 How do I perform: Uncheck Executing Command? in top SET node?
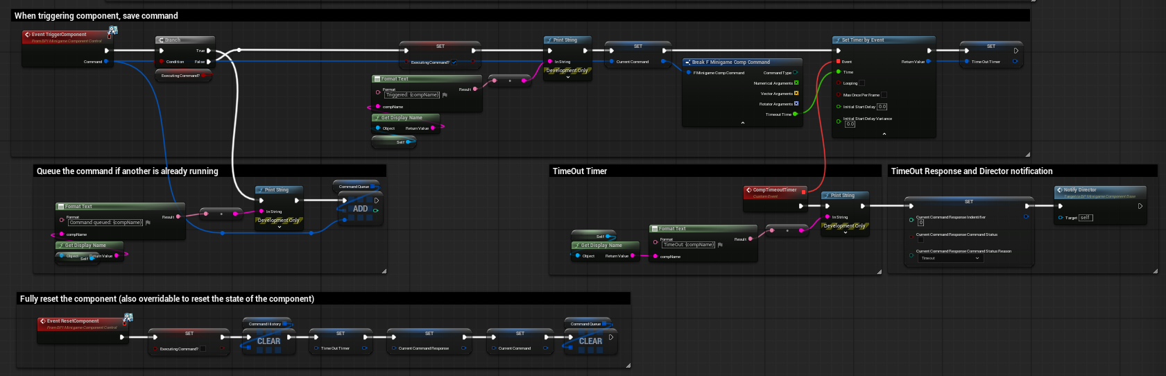(454, 62)
